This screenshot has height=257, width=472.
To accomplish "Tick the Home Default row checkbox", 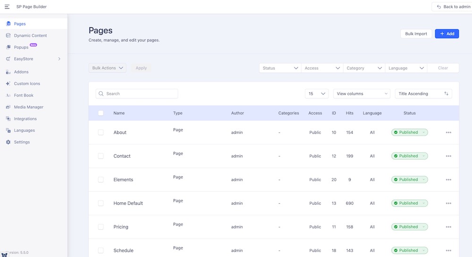I will (x=101, y=203).
